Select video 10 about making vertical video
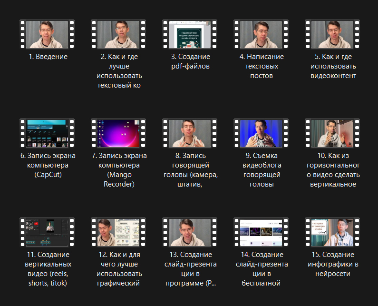 332,133
